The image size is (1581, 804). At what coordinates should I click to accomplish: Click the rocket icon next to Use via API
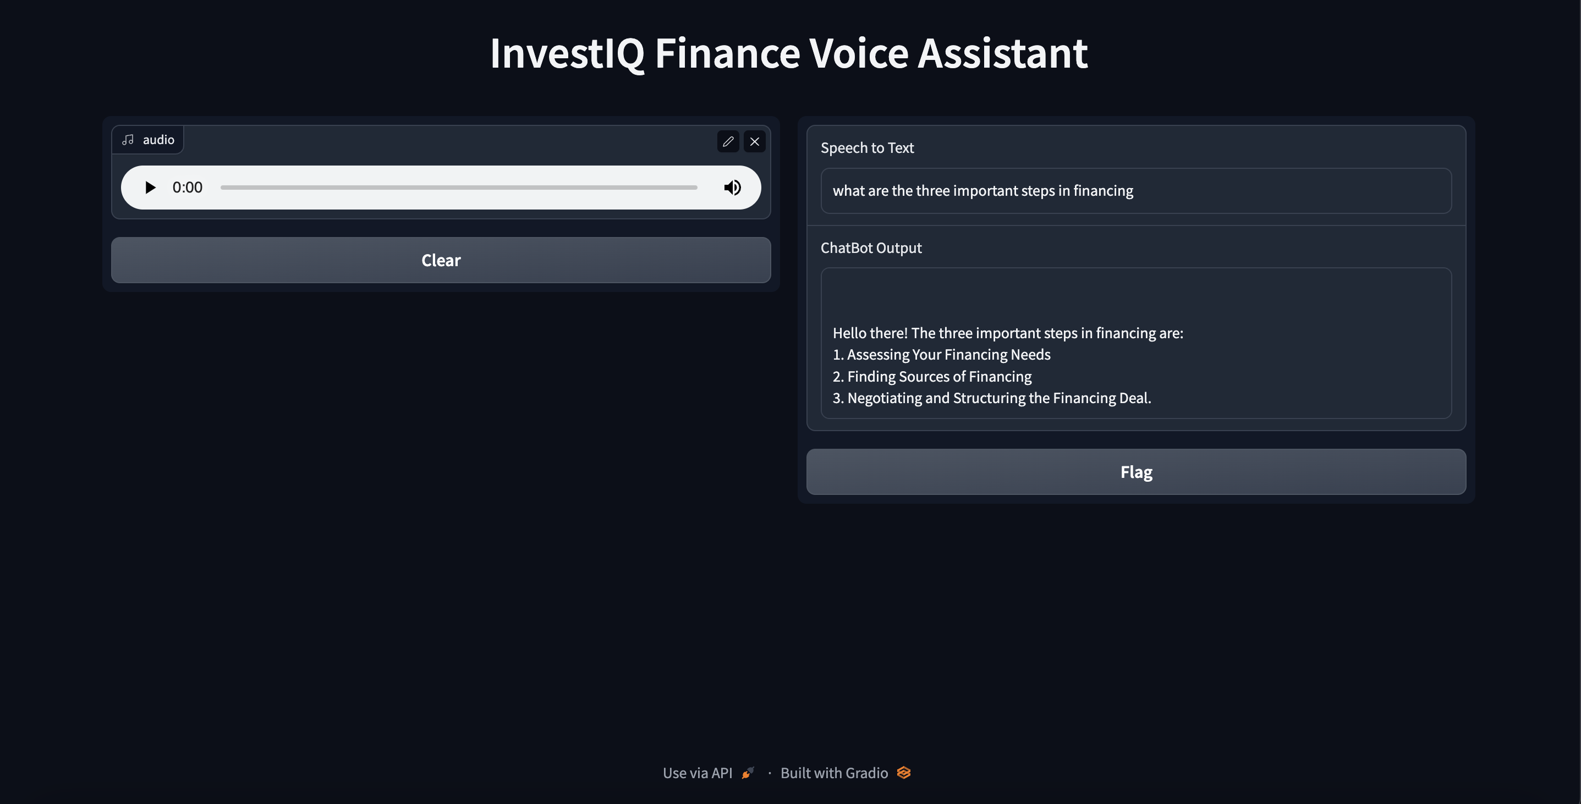tap(747, 773)
